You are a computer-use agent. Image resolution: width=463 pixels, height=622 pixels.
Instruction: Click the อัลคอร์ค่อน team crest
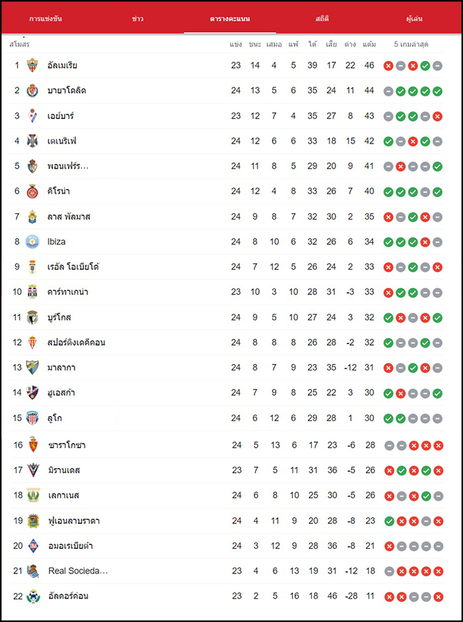click(33, 596)
